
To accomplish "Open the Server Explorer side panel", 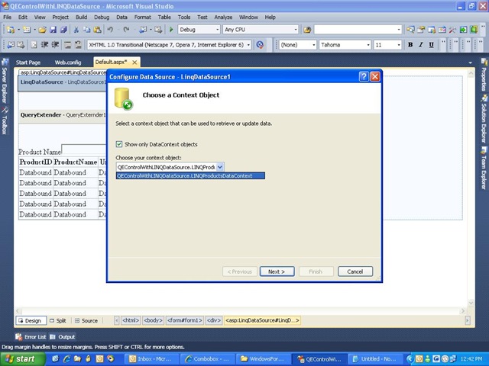I will point(5,81).
